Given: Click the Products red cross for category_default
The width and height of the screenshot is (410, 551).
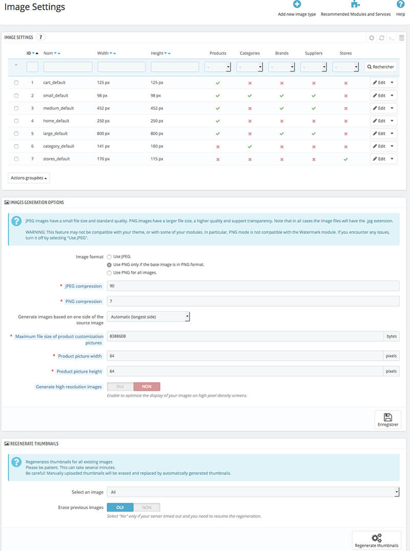Looking at the screenshot, I should coord(218,147).
